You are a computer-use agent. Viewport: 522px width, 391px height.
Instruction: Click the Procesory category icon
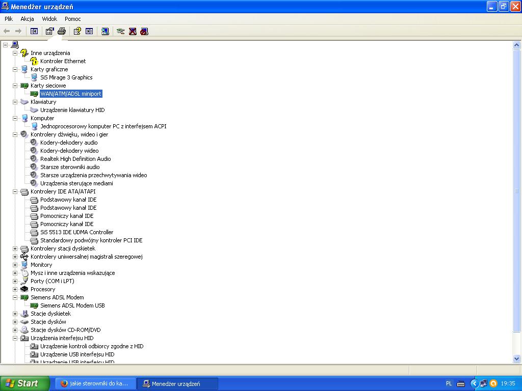[24, 289]
